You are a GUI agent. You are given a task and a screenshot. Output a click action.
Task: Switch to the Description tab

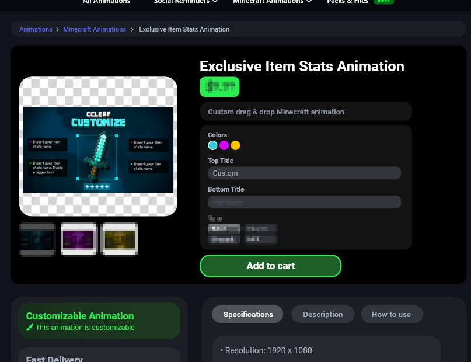(x=323, y=314)
